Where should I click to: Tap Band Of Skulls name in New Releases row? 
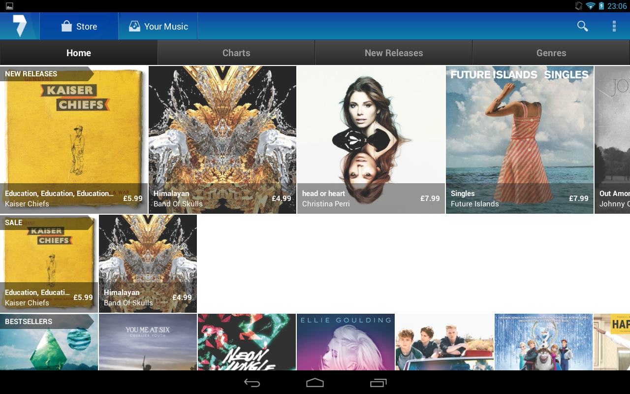coord(178,204)
